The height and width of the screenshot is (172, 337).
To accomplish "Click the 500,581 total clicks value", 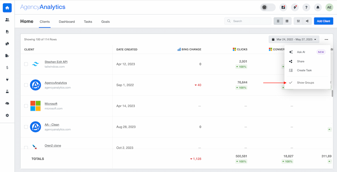I will pos(242,156).
